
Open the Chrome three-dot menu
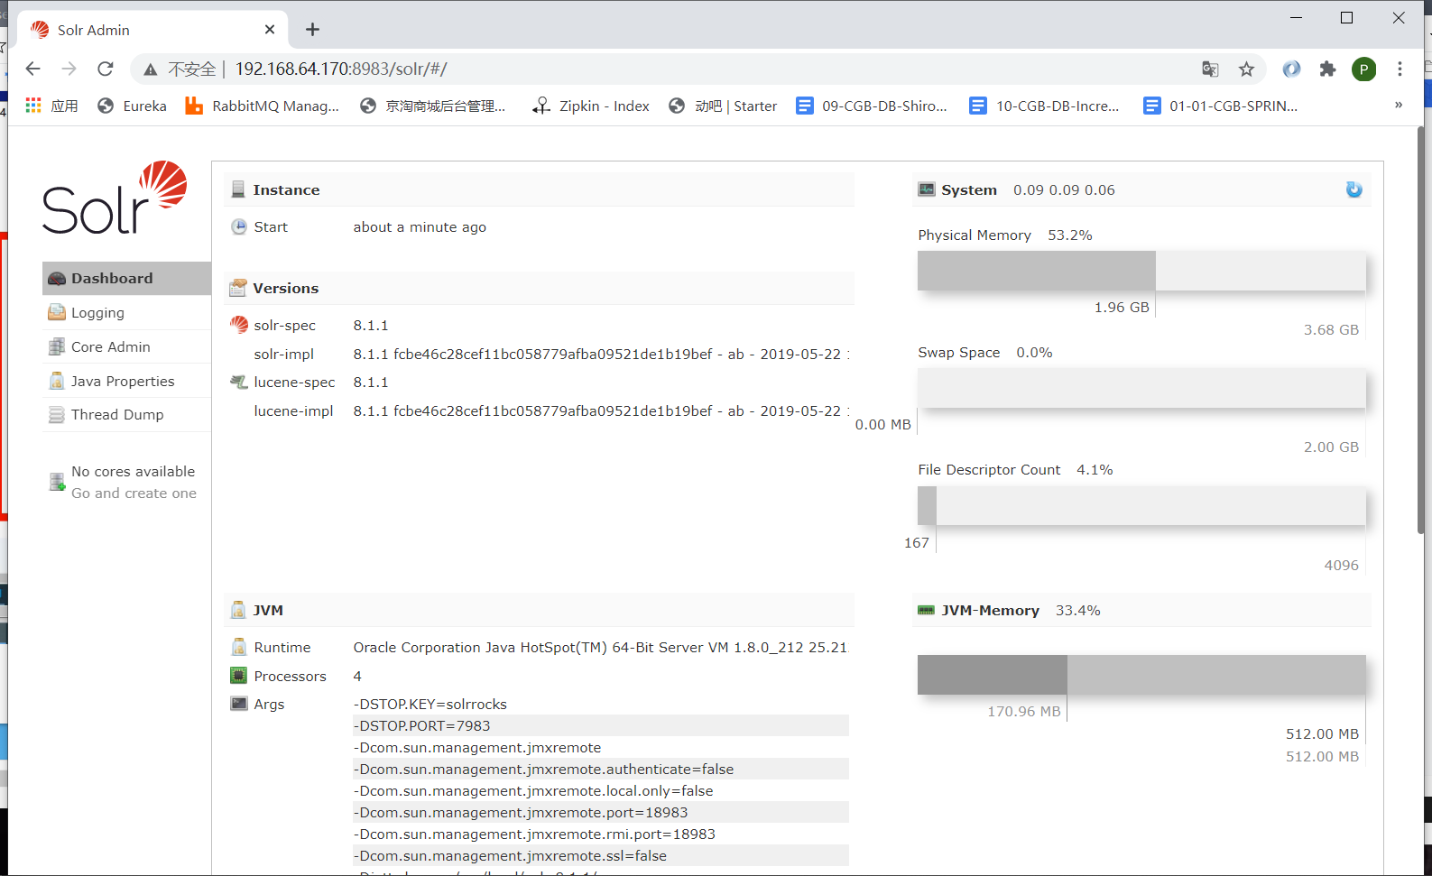coord(1400,69)
